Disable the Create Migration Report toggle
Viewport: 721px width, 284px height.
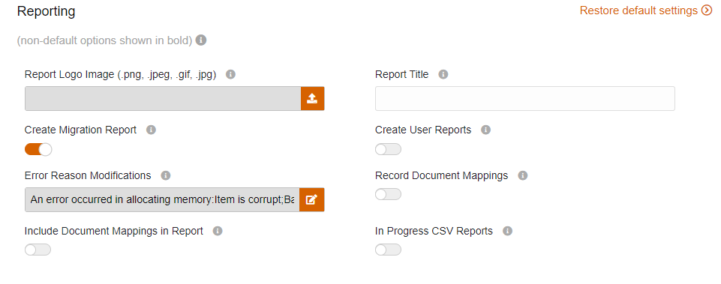click(38, 149)
